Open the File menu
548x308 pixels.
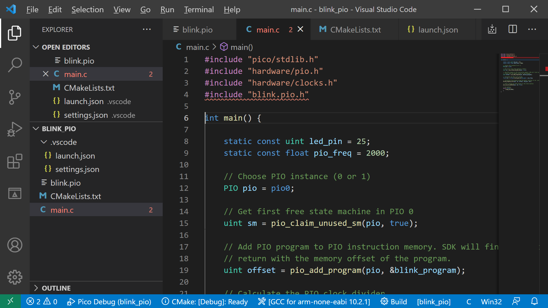pyautogui.click(x=32, y=9)
